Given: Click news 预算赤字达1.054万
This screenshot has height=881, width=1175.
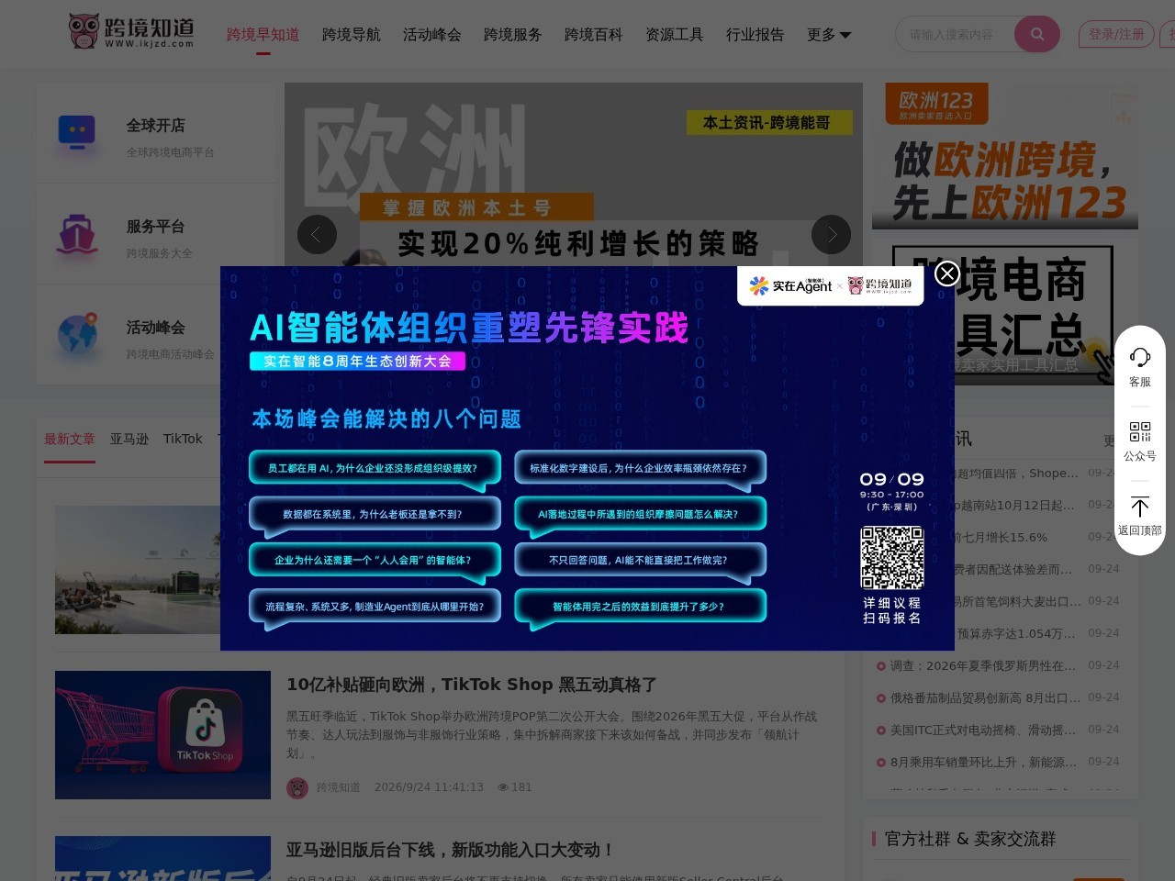Looking at the screenshot, I should 1016,633.
